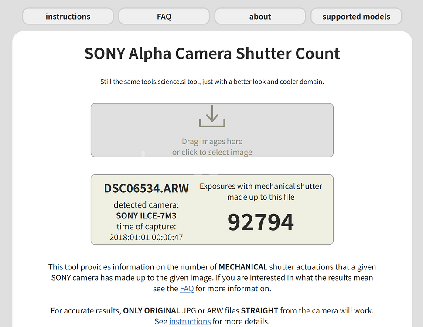Click 'Exposures with mechanical shutter' label
The height and width of the screenshot is (327, 423).
pyautogui.click(x=261, y=186)
